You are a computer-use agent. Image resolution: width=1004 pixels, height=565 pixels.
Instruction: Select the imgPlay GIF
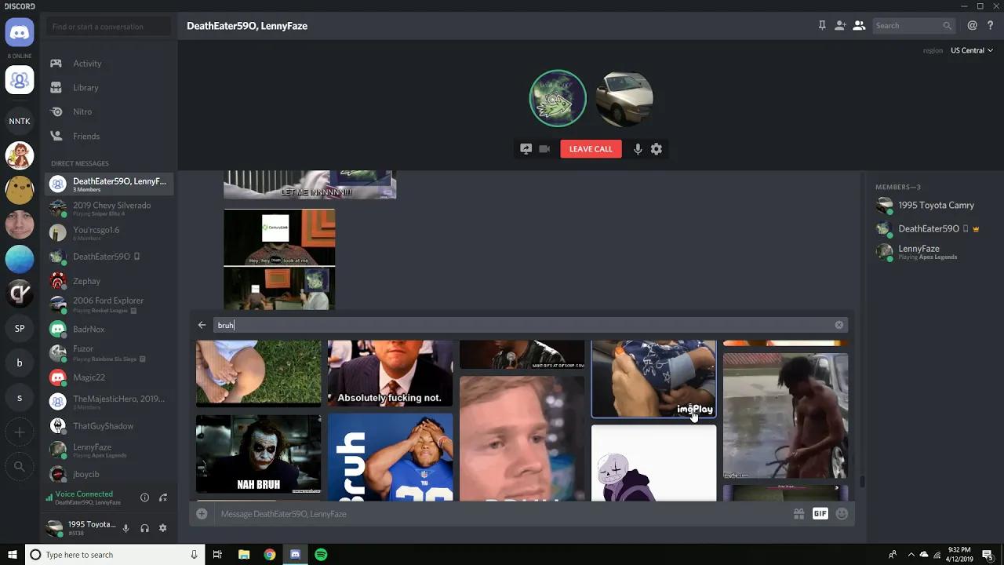point(653,379)
